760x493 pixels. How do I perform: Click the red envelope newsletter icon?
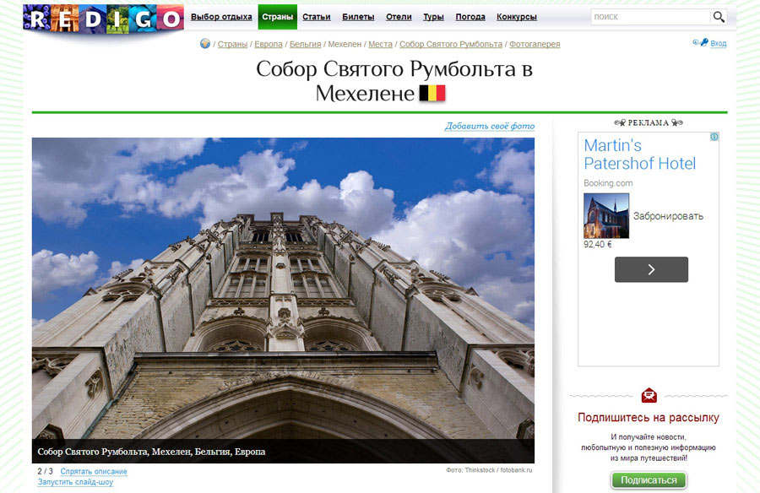(649, 395)
